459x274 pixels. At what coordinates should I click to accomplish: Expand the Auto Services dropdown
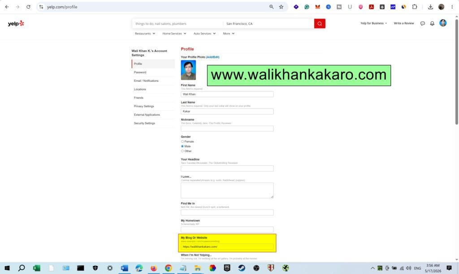point(204,34)
